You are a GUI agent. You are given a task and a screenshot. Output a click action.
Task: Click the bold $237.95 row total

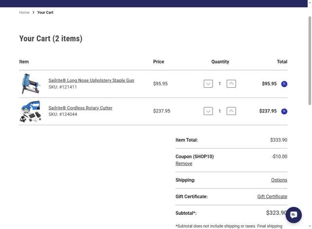[x=268, y=111]
